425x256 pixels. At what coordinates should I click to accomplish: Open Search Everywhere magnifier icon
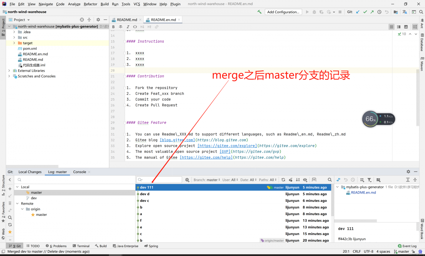pyautogui.click(x=421, y=12)
